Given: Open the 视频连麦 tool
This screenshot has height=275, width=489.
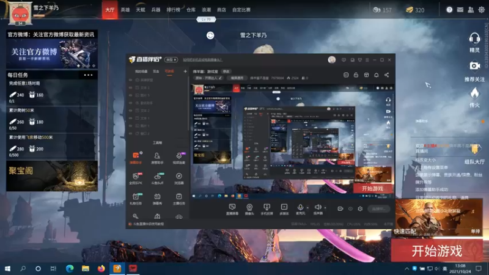Looking at the screenshot, I should (x=179, y=158).
